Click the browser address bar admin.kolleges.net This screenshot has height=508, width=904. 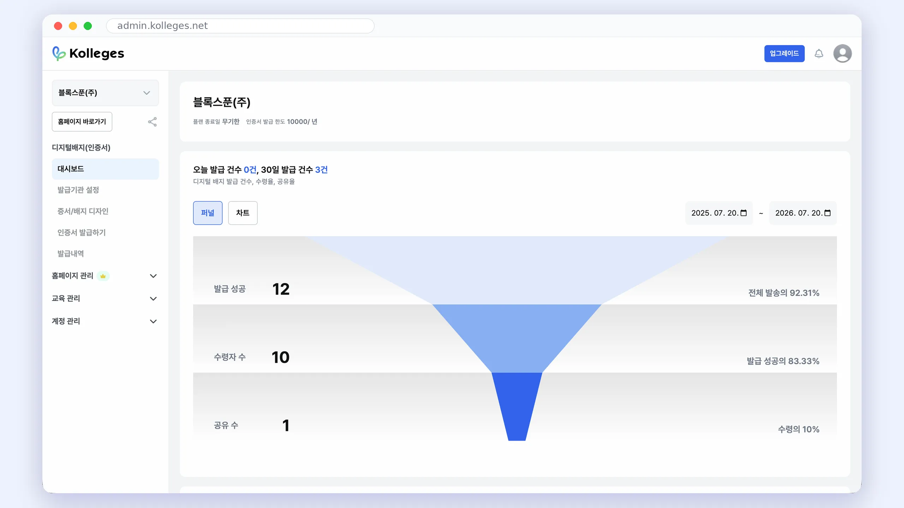pyautogui.click(x=240, y=26)
